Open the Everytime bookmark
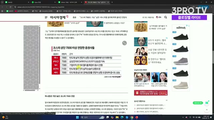The height and width of the screenshot is (120, 214). click(47, 11)
